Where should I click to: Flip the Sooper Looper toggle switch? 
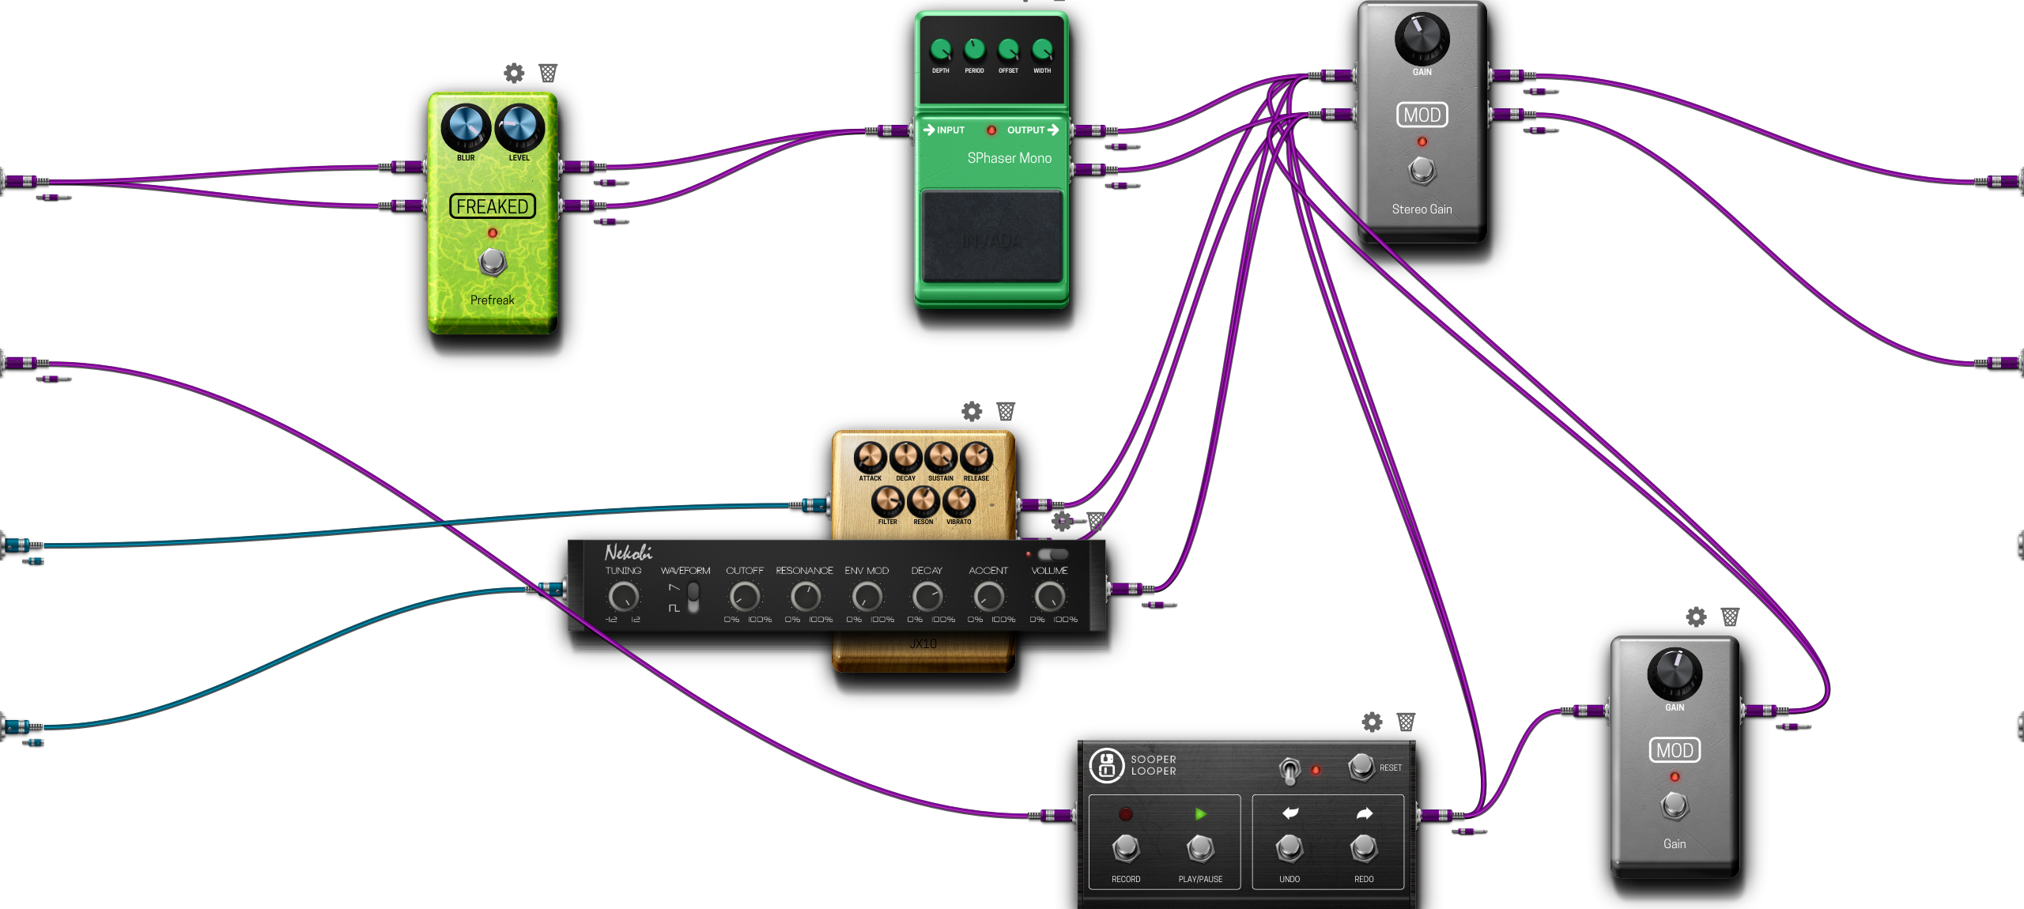point(1290,769)
